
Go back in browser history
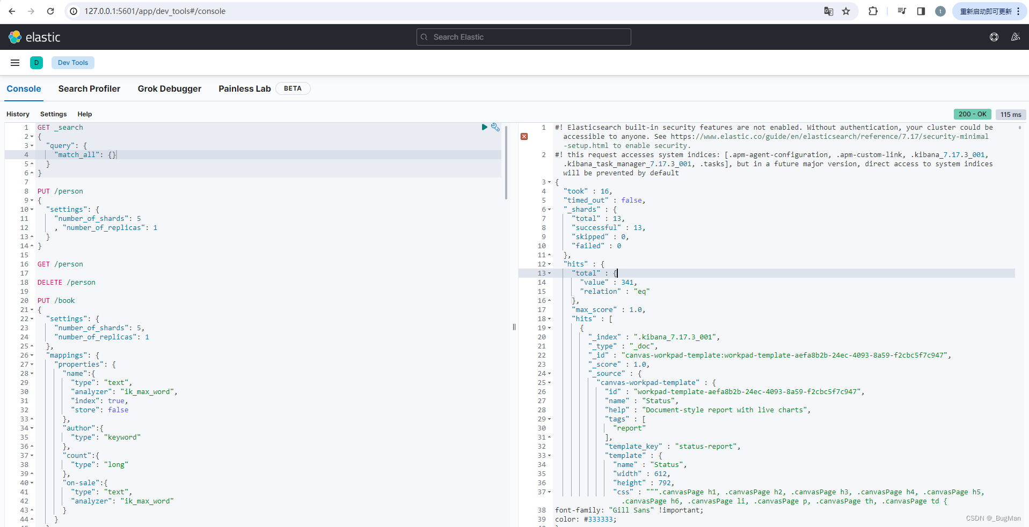click(12, 11)
